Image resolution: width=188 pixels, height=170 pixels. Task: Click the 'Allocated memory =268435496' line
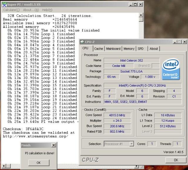coord(39,27)
